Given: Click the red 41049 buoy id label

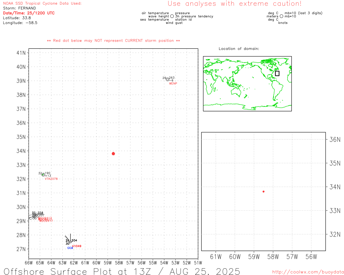Looking at the screenshot, I should pos(77,246).
